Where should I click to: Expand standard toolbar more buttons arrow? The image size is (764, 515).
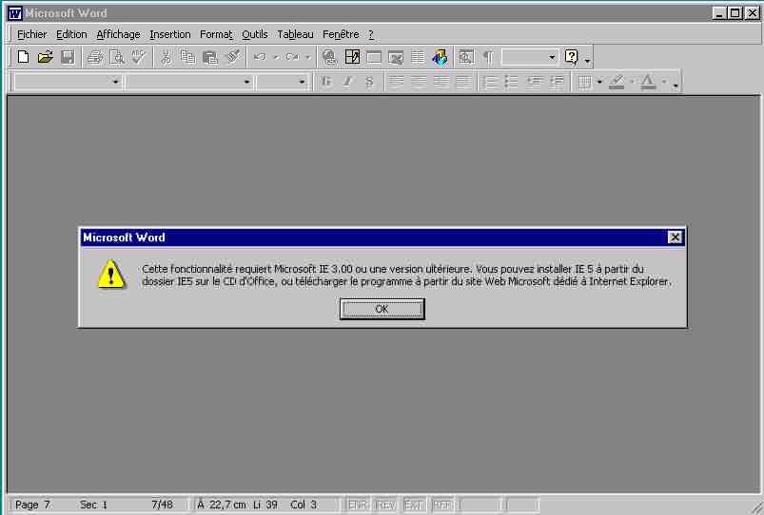[587, 59]
